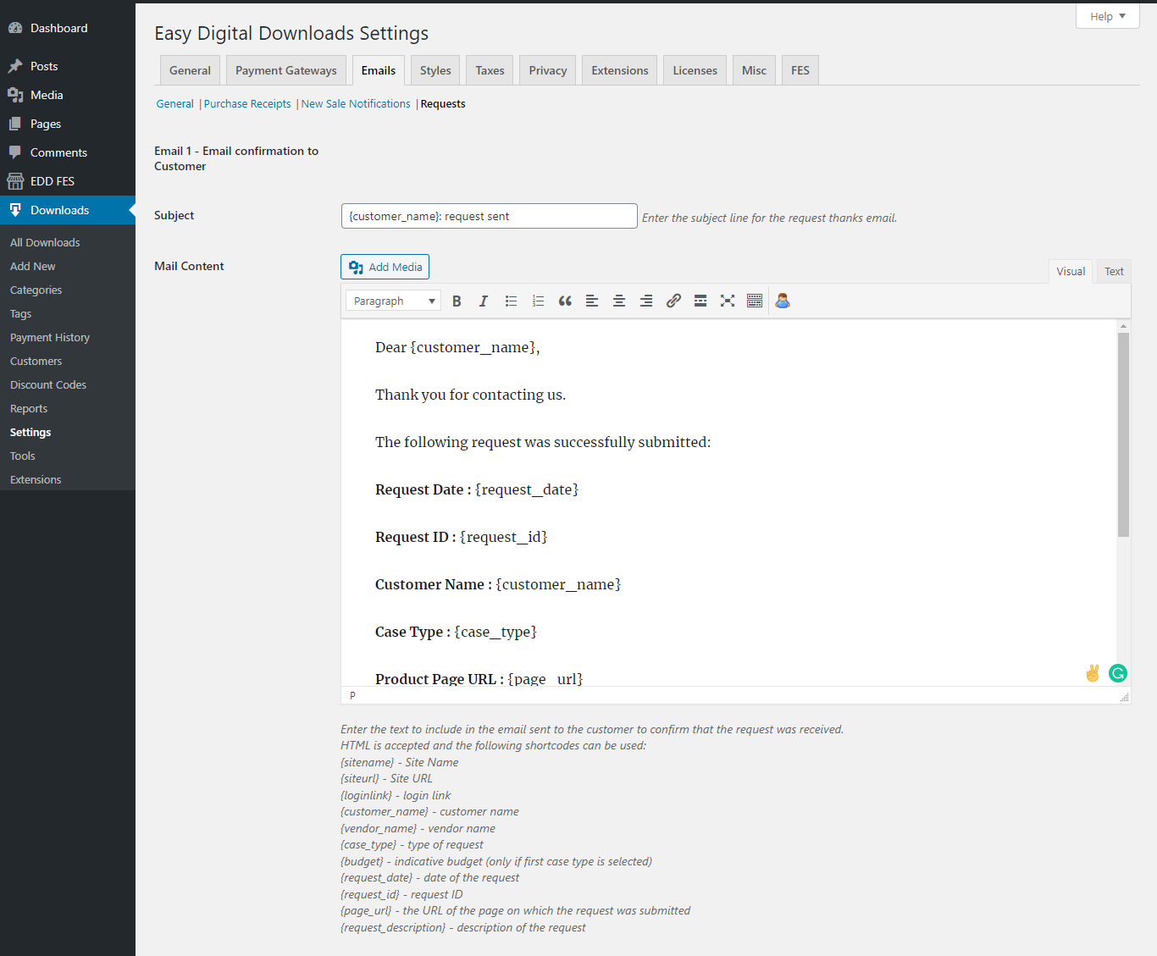Viewport: 1157px width, 956px height.
Task: Open the Misc tab
Action: coord(754,70)
